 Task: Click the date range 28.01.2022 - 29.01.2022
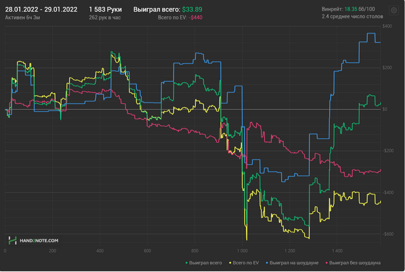point(41,10)
